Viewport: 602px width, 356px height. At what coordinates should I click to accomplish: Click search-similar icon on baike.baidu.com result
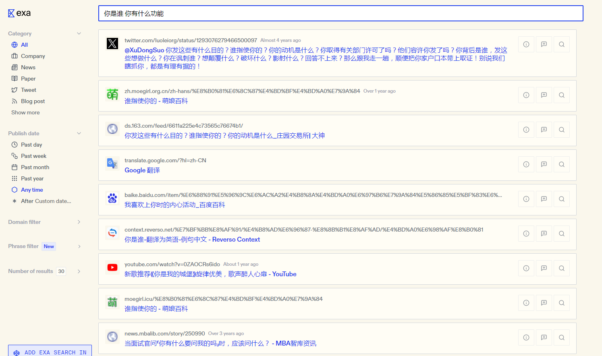click(562, 199)
